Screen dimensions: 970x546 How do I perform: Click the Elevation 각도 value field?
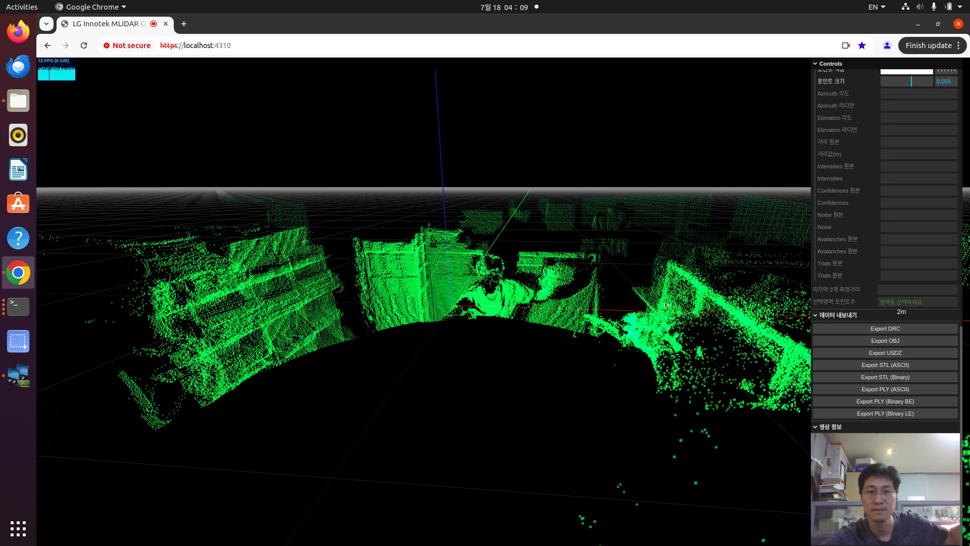tap(919, 118)
